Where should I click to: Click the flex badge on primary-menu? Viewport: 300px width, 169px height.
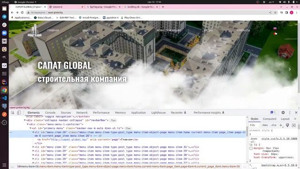click(128, 128)
